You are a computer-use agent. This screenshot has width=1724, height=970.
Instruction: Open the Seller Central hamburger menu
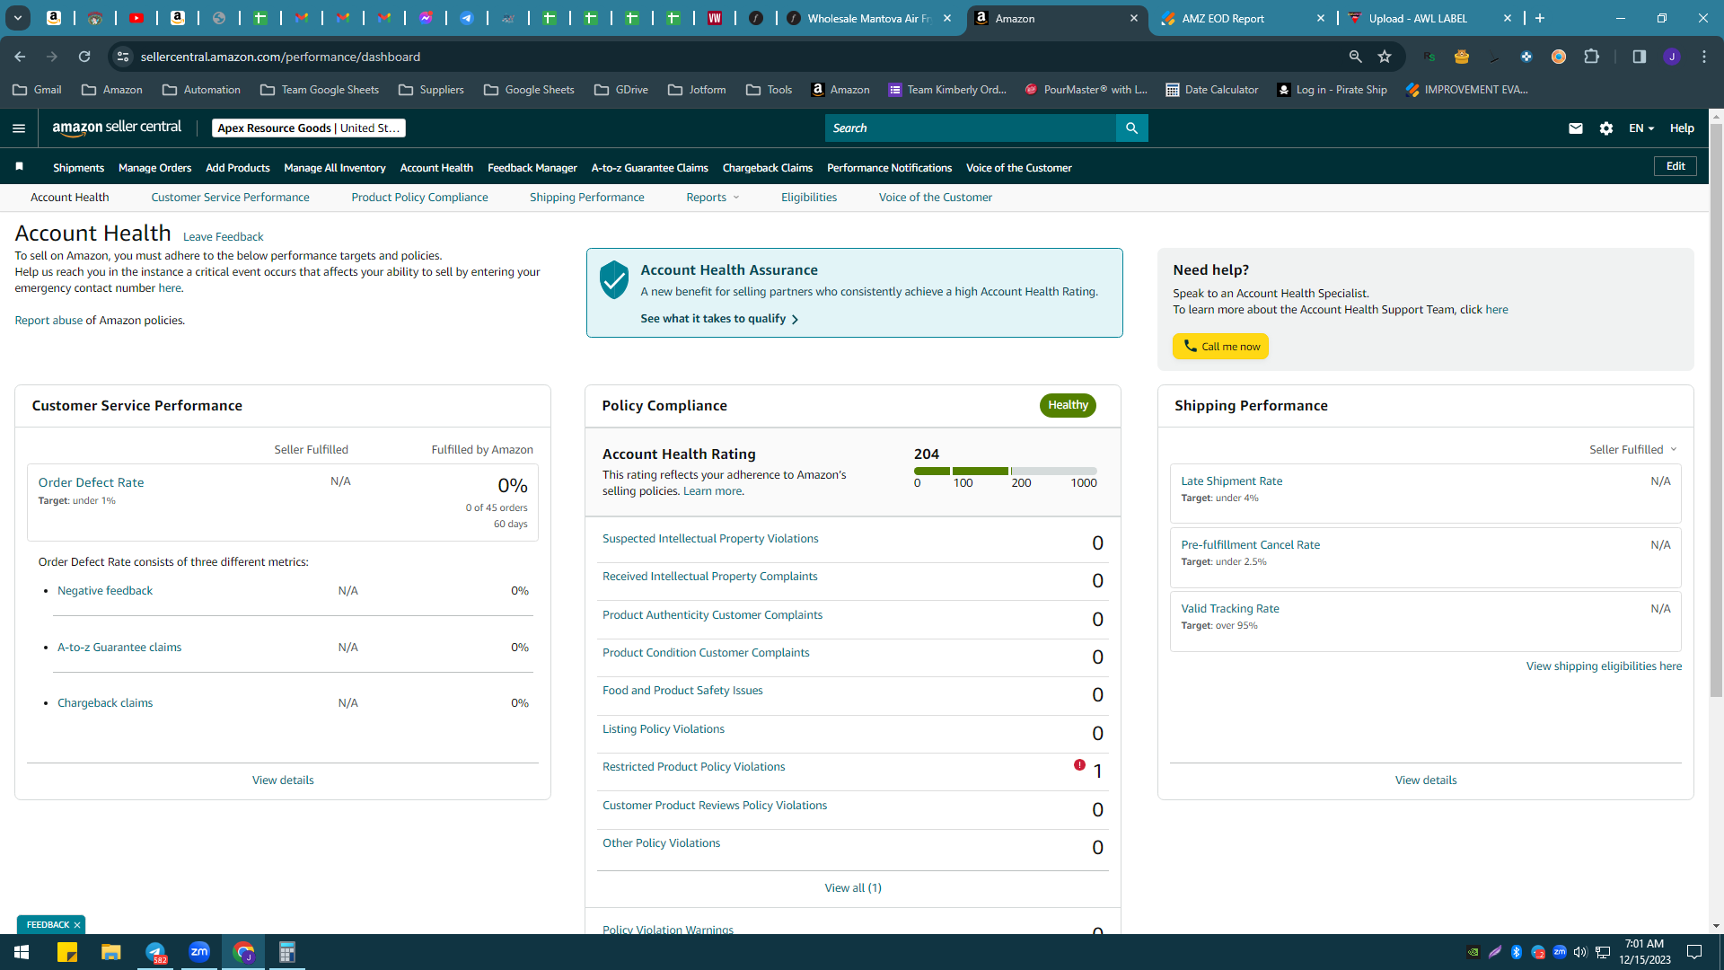point(19,128)
